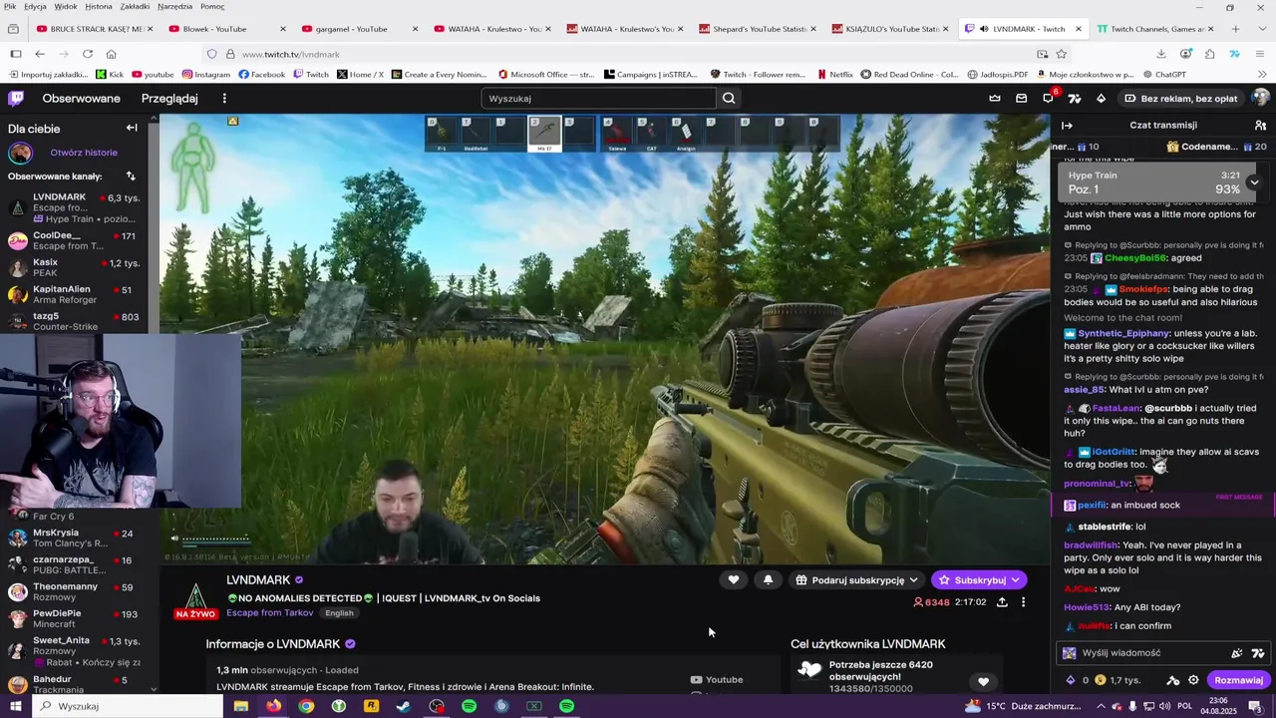Screen dimensions: 1276x718
Task: Click Otwórz historie link
Action: (x=84, y=153)
